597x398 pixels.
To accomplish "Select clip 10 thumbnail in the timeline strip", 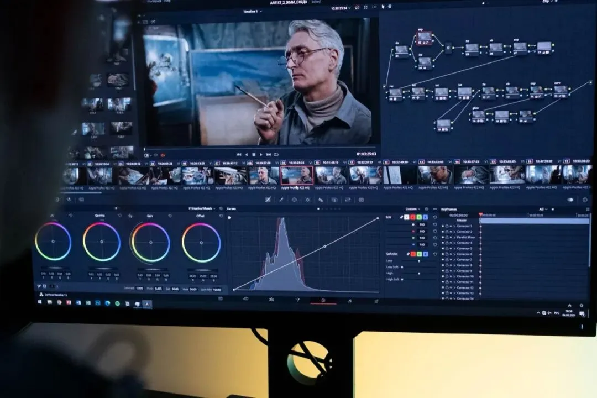I will pos(331,176).
